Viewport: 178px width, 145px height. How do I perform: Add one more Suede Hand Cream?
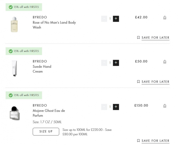click(116, 63)
